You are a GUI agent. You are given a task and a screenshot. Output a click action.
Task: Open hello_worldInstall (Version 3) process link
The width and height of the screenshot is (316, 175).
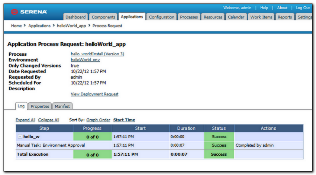[x=97, y=54]
